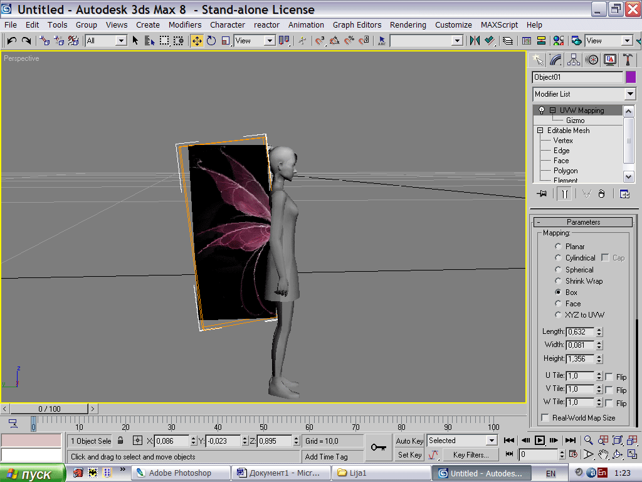Choose Rectangular Selection Region tool
The height and width of the screenshot is (482, 642).
point(164,41)
